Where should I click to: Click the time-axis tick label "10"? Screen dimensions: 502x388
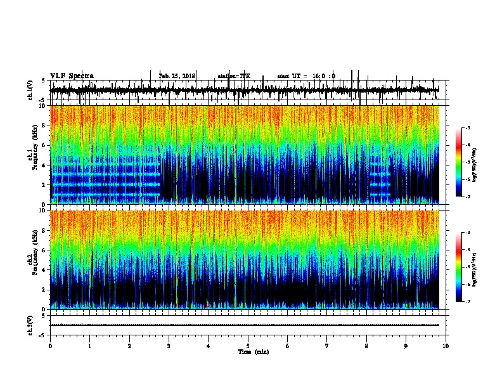click(446, 346)
